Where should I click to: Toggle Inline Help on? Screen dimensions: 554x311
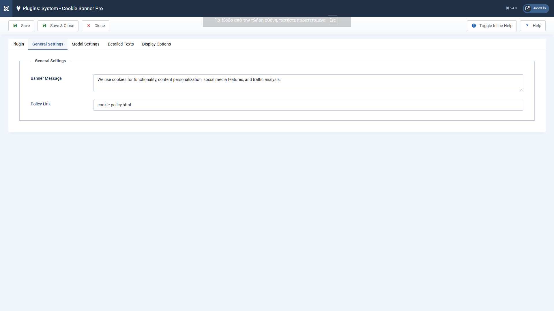(x=492, y=26)
